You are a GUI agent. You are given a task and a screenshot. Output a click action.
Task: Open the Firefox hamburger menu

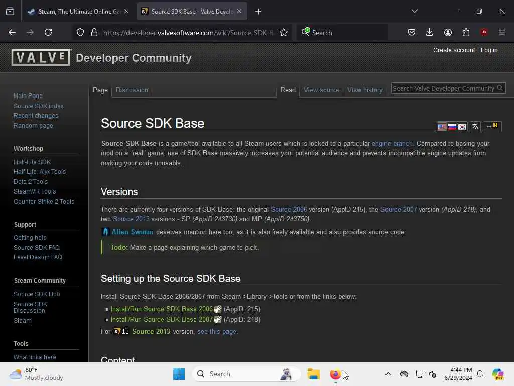pos(502,32)
